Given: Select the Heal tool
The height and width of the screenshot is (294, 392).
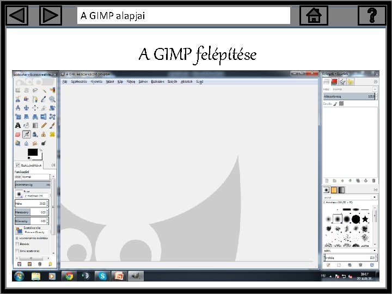Looking at the screenshot, I should tap(52, 134).
